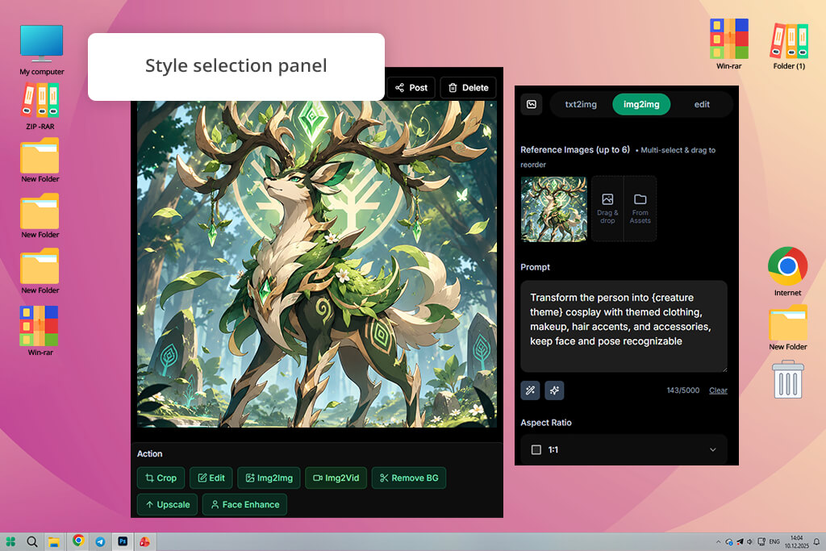
Task: Click the system tray volume icon
Action: (x=749, y=541)
